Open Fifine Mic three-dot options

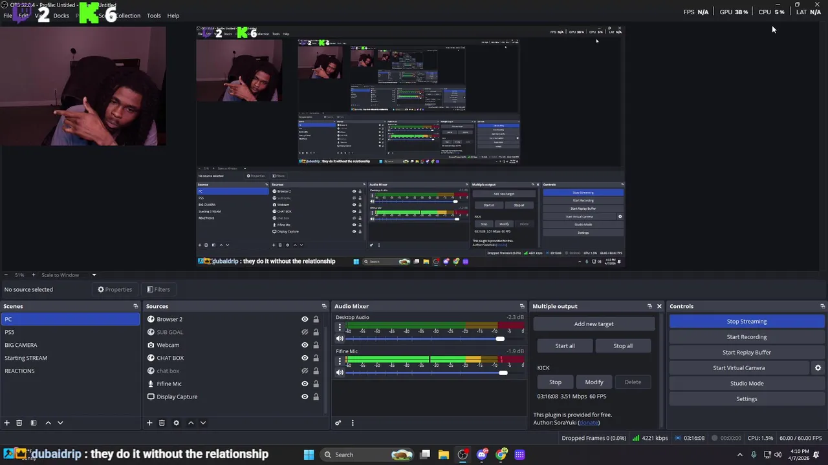click(x=340, y=362)
